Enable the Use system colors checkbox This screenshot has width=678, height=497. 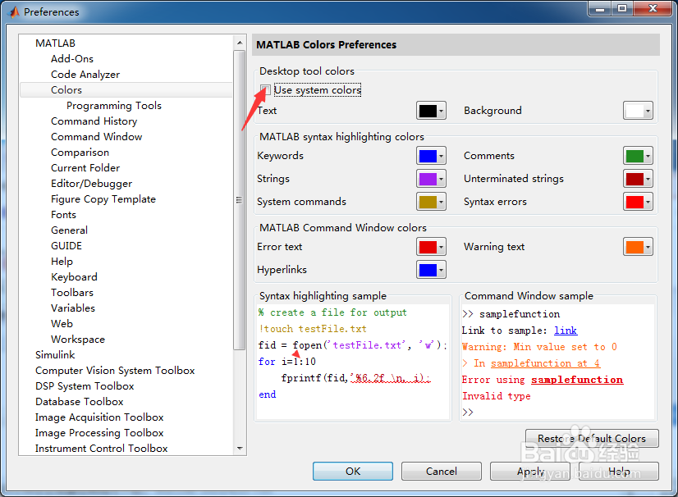(x=265, y=90)
